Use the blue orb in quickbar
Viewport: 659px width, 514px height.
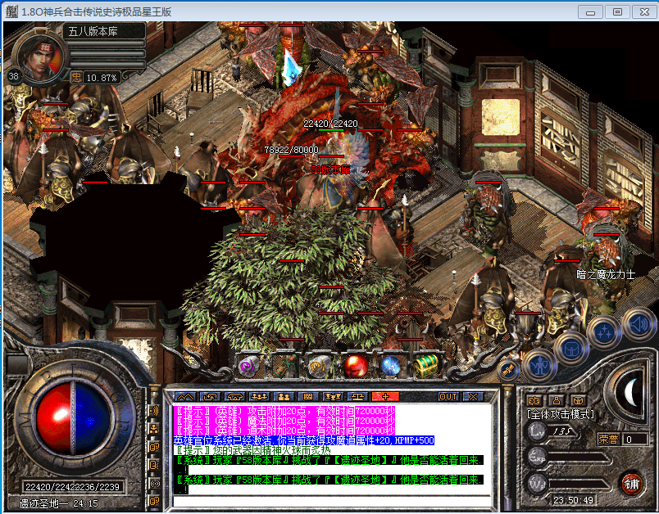click(390, 366)
